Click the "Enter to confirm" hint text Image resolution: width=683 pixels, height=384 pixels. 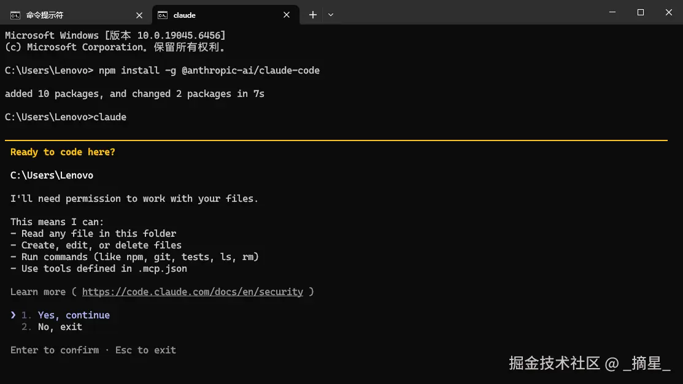55,350
